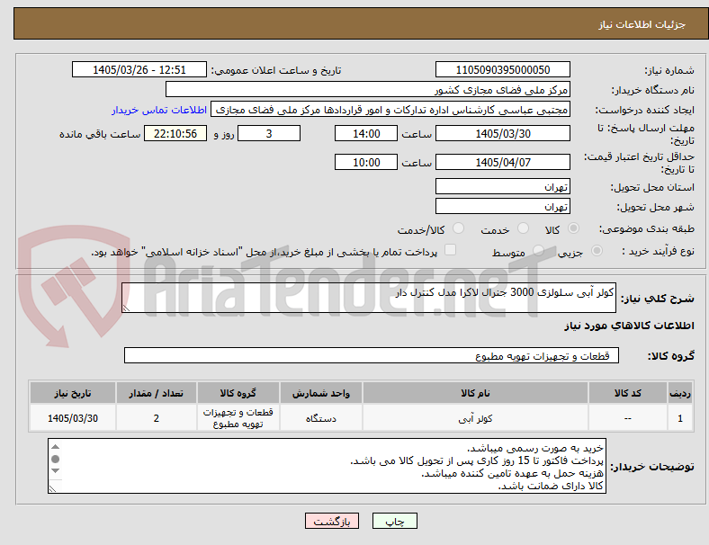The height and width of the screenshot is (545, 709).
Task: Click the buyer notes scroll down arrow
Action: click(55, 471)
